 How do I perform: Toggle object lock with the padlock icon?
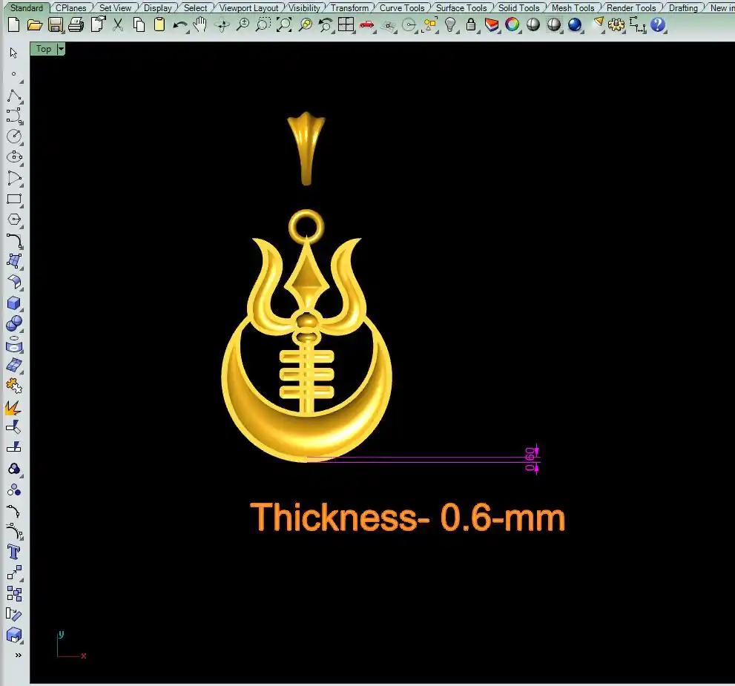click(471, 24)
